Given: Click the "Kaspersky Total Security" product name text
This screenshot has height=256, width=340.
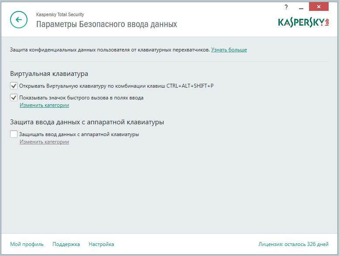Looking at the screenshot, I should tap(60, 14).
